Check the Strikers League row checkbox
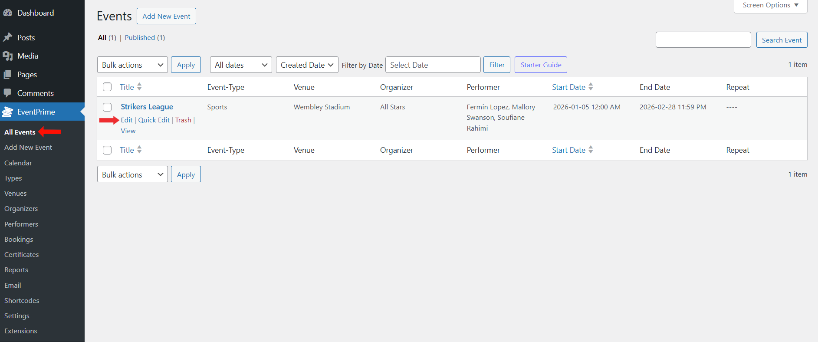The image size is (818, 342). click(x=107, y=107)
